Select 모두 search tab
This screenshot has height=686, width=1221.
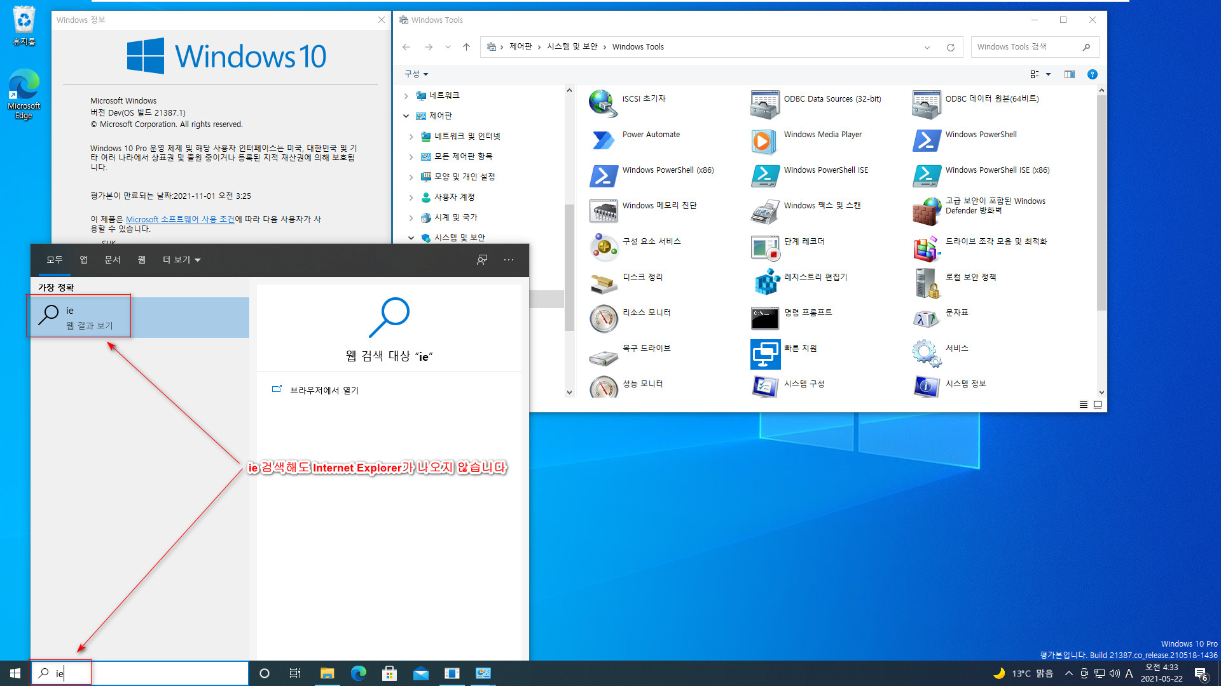(x=55, y=260)
